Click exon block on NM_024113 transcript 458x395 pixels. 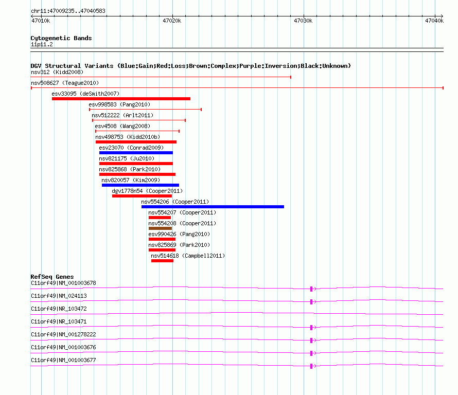pyautogui.click(x=311, y=302)
